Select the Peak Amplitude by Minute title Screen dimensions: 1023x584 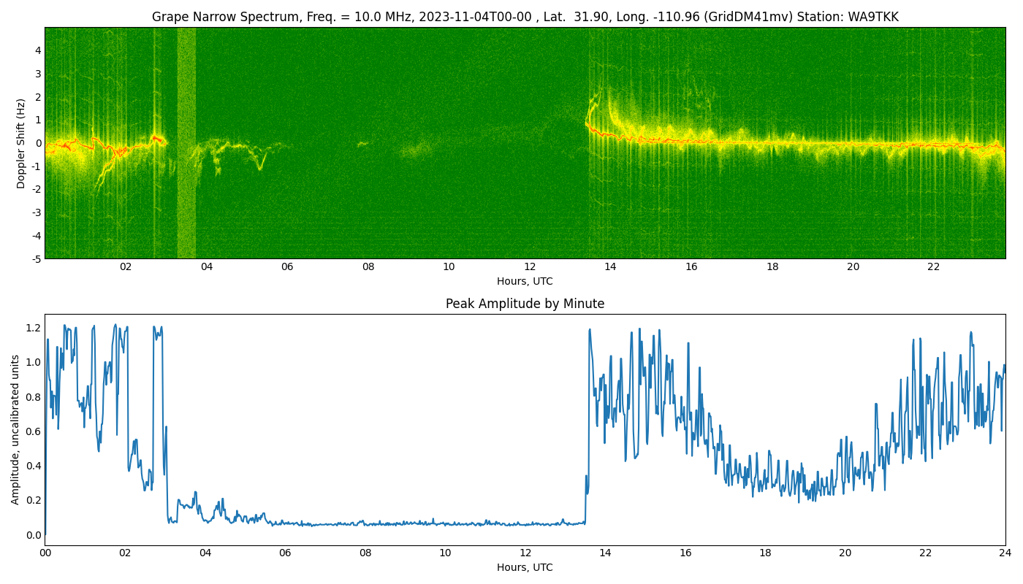point(525,304)
